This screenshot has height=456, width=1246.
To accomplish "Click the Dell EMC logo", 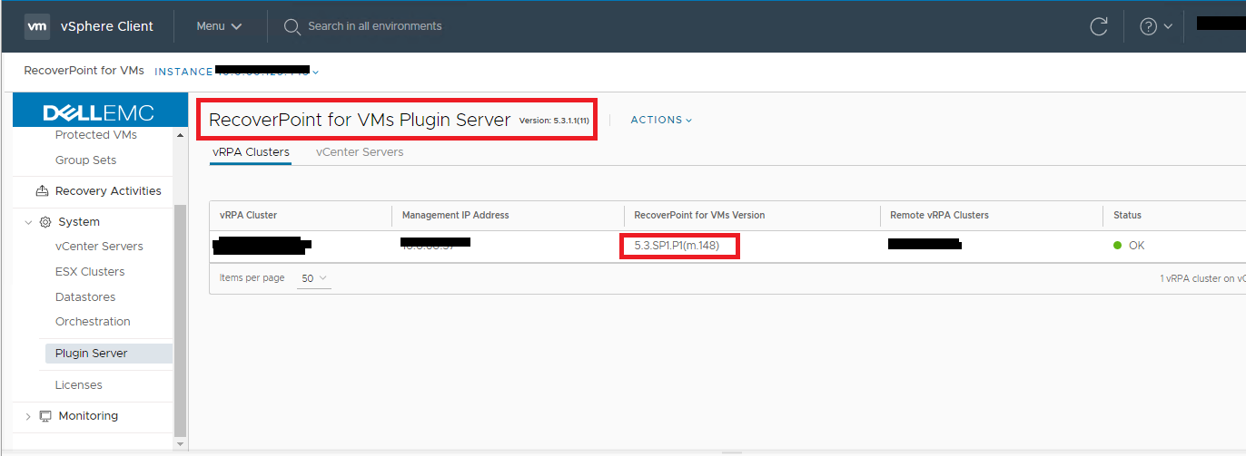I will 99,113.
